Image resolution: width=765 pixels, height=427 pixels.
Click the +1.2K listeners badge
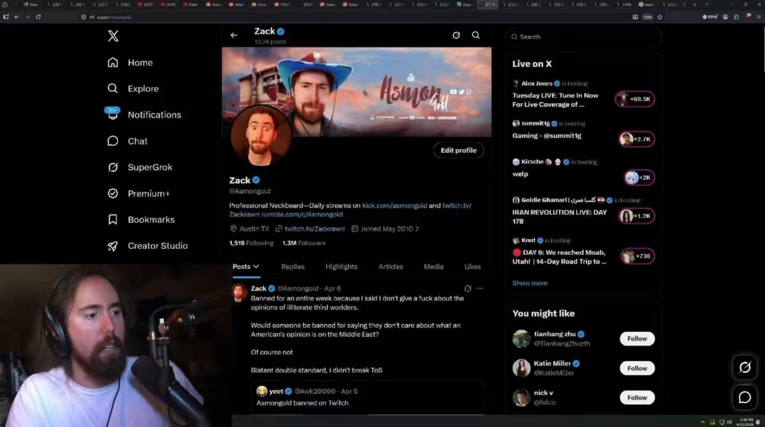point(636,215)
